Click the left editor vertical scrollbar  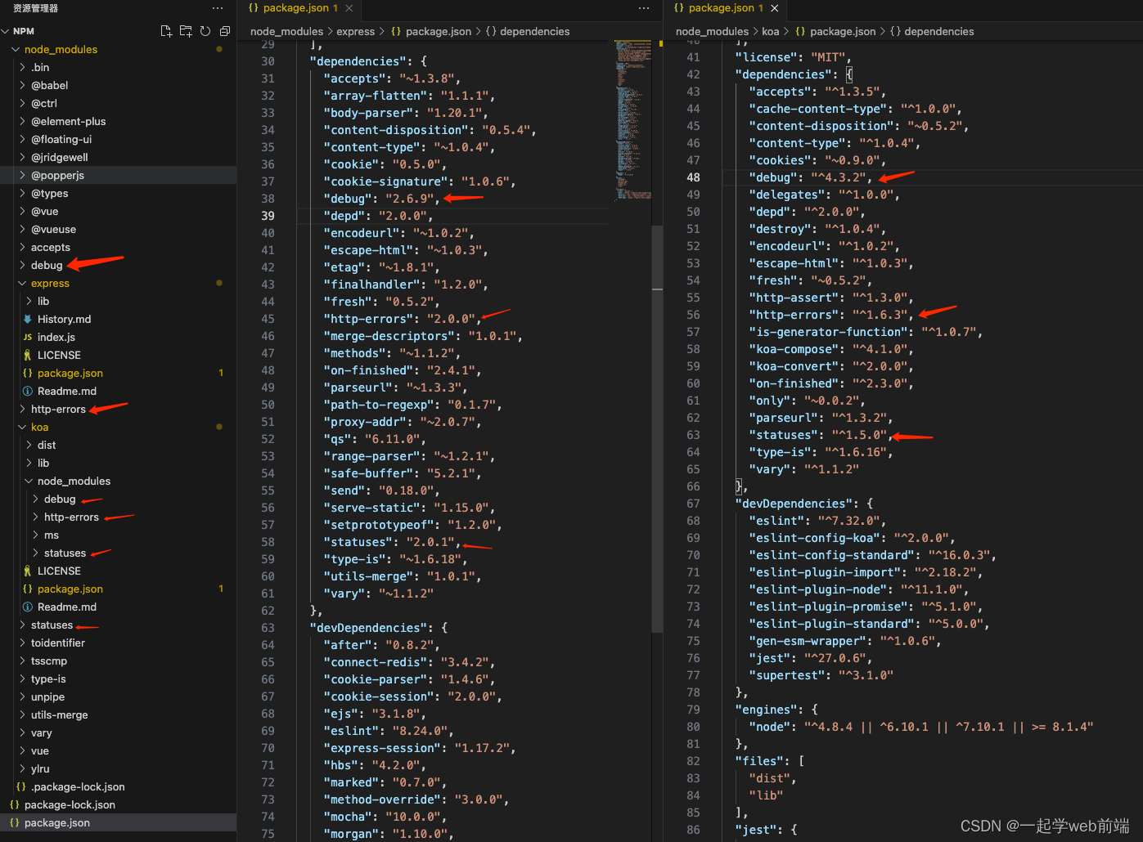(657, 428)
